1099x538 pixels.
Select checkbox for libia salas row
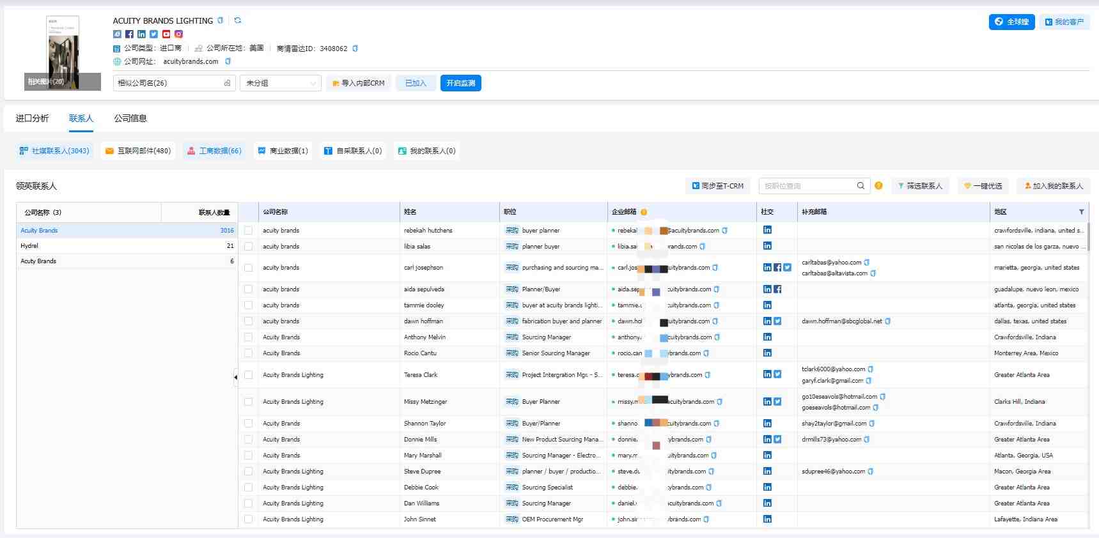(249, 247)
